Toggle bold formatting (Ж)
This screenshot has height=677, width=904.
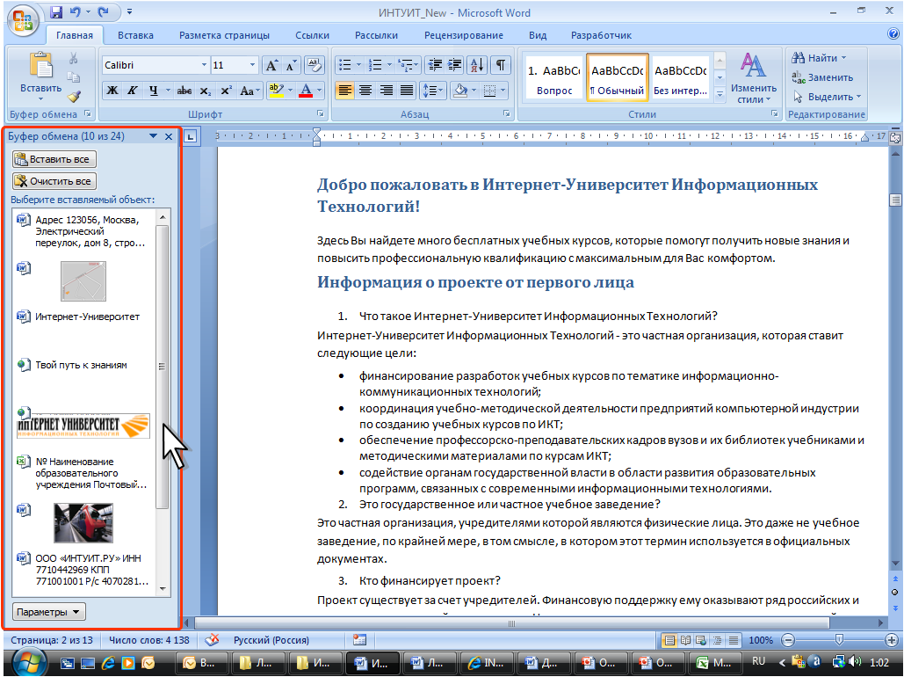[112, 91]
